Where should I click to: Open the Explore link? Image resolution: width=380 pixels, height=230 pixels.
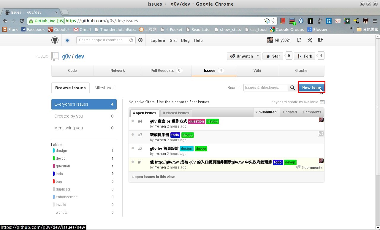click(158, 40)
